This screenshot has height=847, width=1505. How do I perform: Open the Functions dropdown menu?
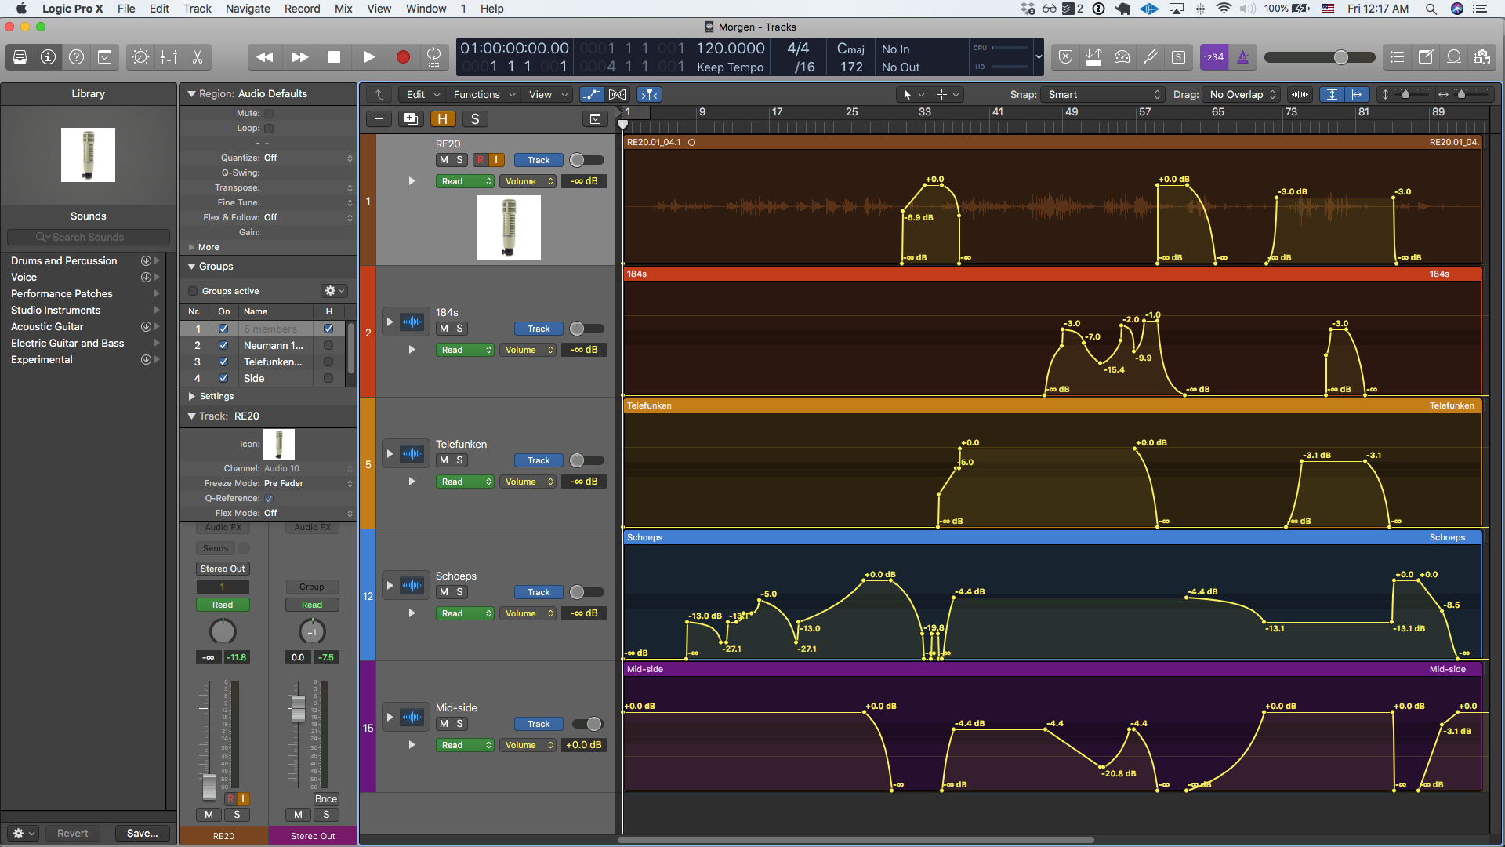coord(484,95)
